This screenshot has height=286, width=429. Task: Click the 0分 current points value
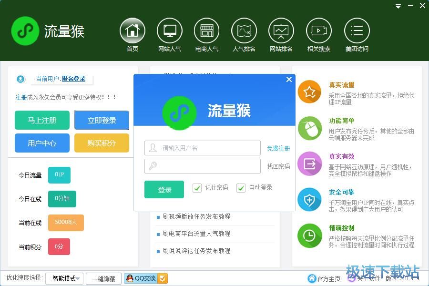coord(59,246)
